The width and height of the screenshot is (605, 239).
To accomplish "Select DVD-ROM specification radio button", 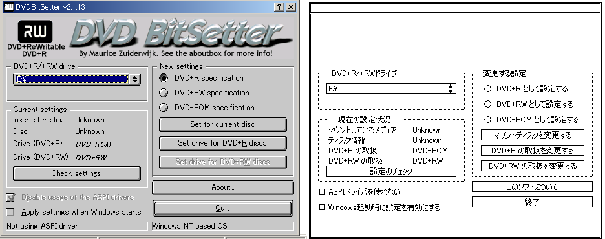I will point(164,108).
